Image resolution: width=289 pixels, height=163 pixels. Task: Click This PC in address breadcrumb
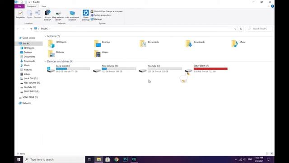coord(44,29)
